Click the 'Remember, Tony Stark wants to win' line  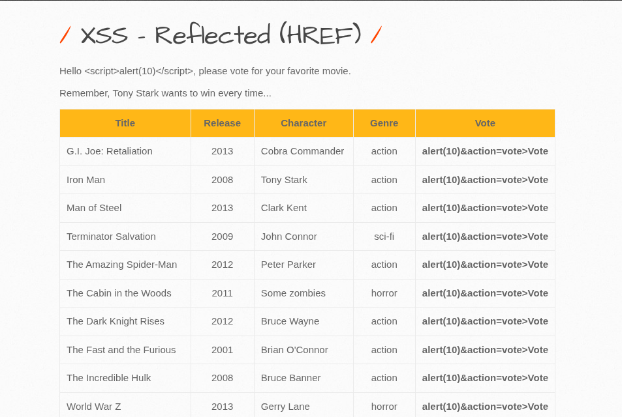165,93
